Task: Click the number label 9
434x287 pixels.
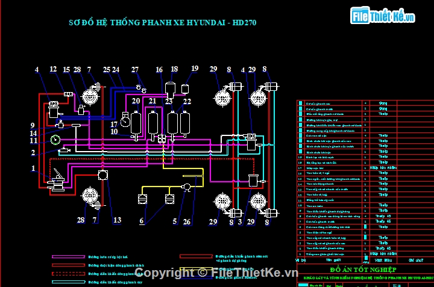Action: [x=33, y=126]
